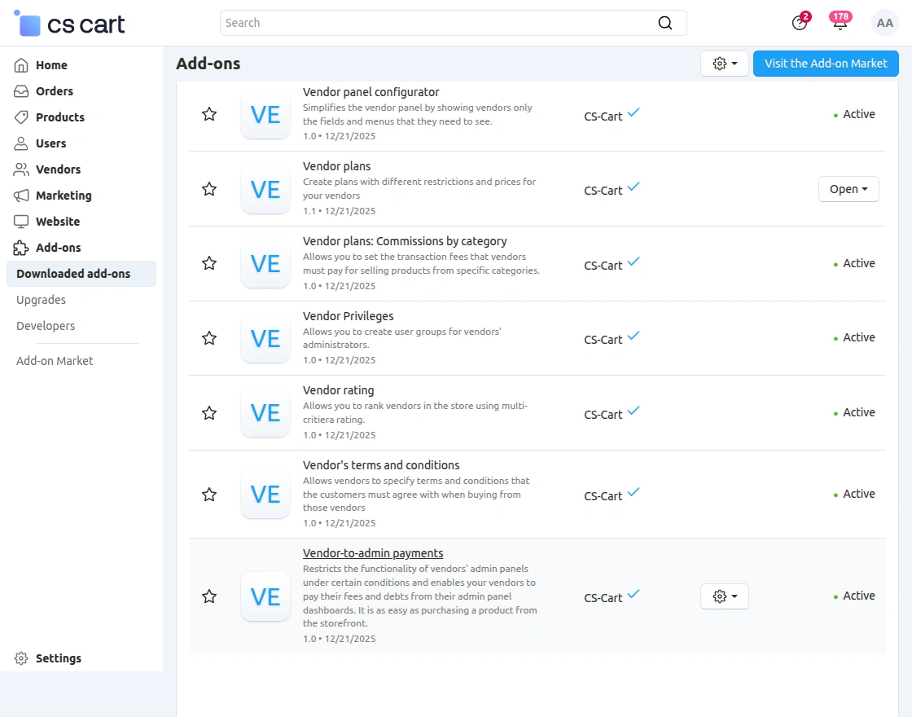Click the Home icon in the sidebar
This screenshot has height=717, width=912.
pyautogui.click(x=21, y=65)
